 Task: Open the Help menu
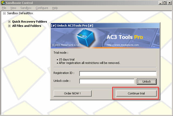[x=55, y=8]
